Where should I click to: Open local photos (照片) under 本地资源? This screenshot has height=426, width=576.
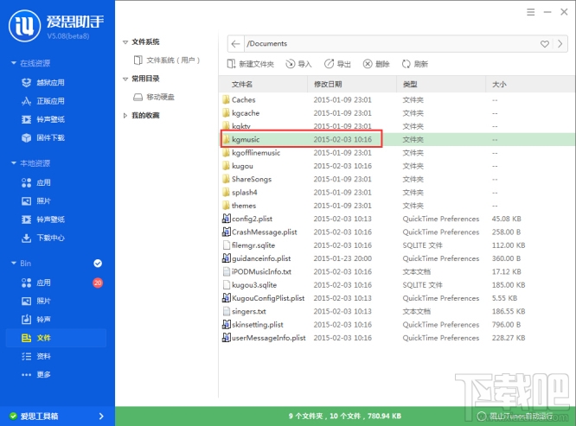click(x=36, y=200)
